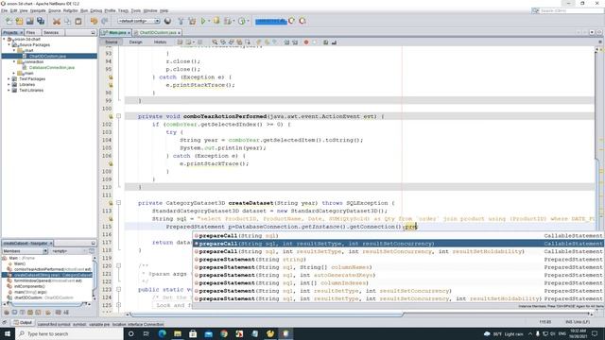
Task: Click the Copy toolbar icon
Action: (67, 21)
